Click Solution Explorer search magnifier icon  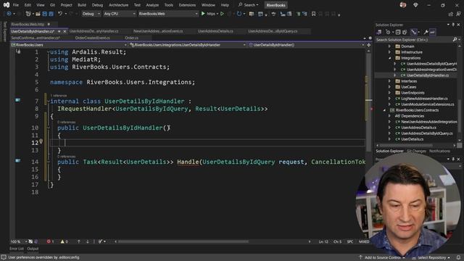click(455, 39)
